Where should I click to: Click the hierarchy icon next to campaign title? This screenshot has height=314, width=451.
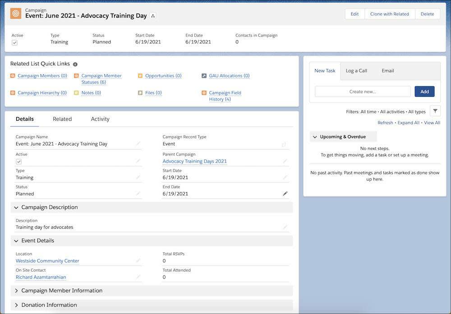(x=152, y=15)
